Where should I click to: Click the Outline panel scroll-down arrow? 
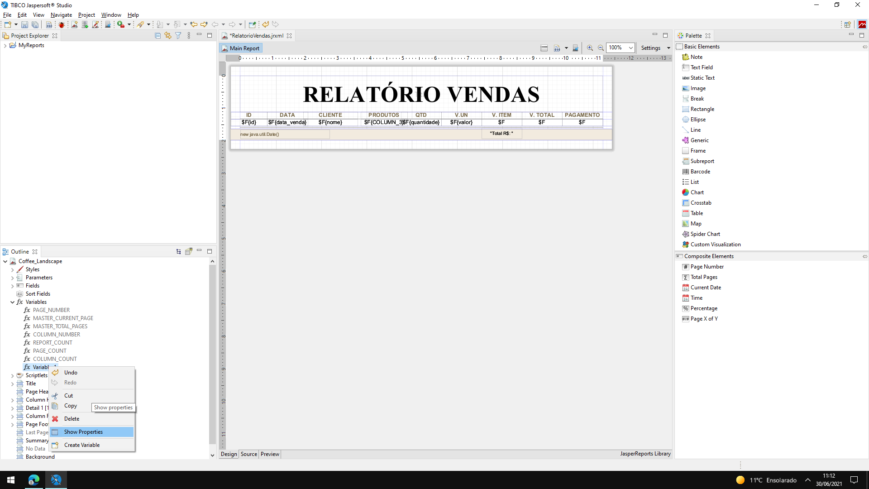tap(212, 455)
